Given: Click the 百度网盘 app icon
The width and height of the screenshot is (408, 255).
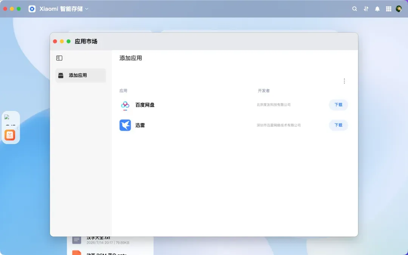Looking at the screenshot, I should [125, 105].
